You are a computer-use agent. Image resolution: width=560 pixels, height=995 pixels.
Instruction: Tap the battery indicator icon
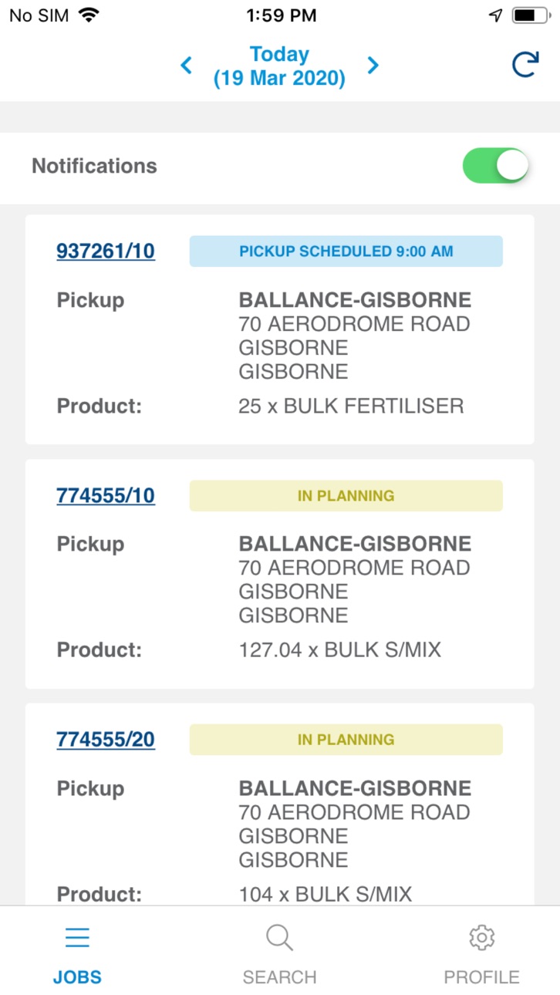(x=531, y=15)
